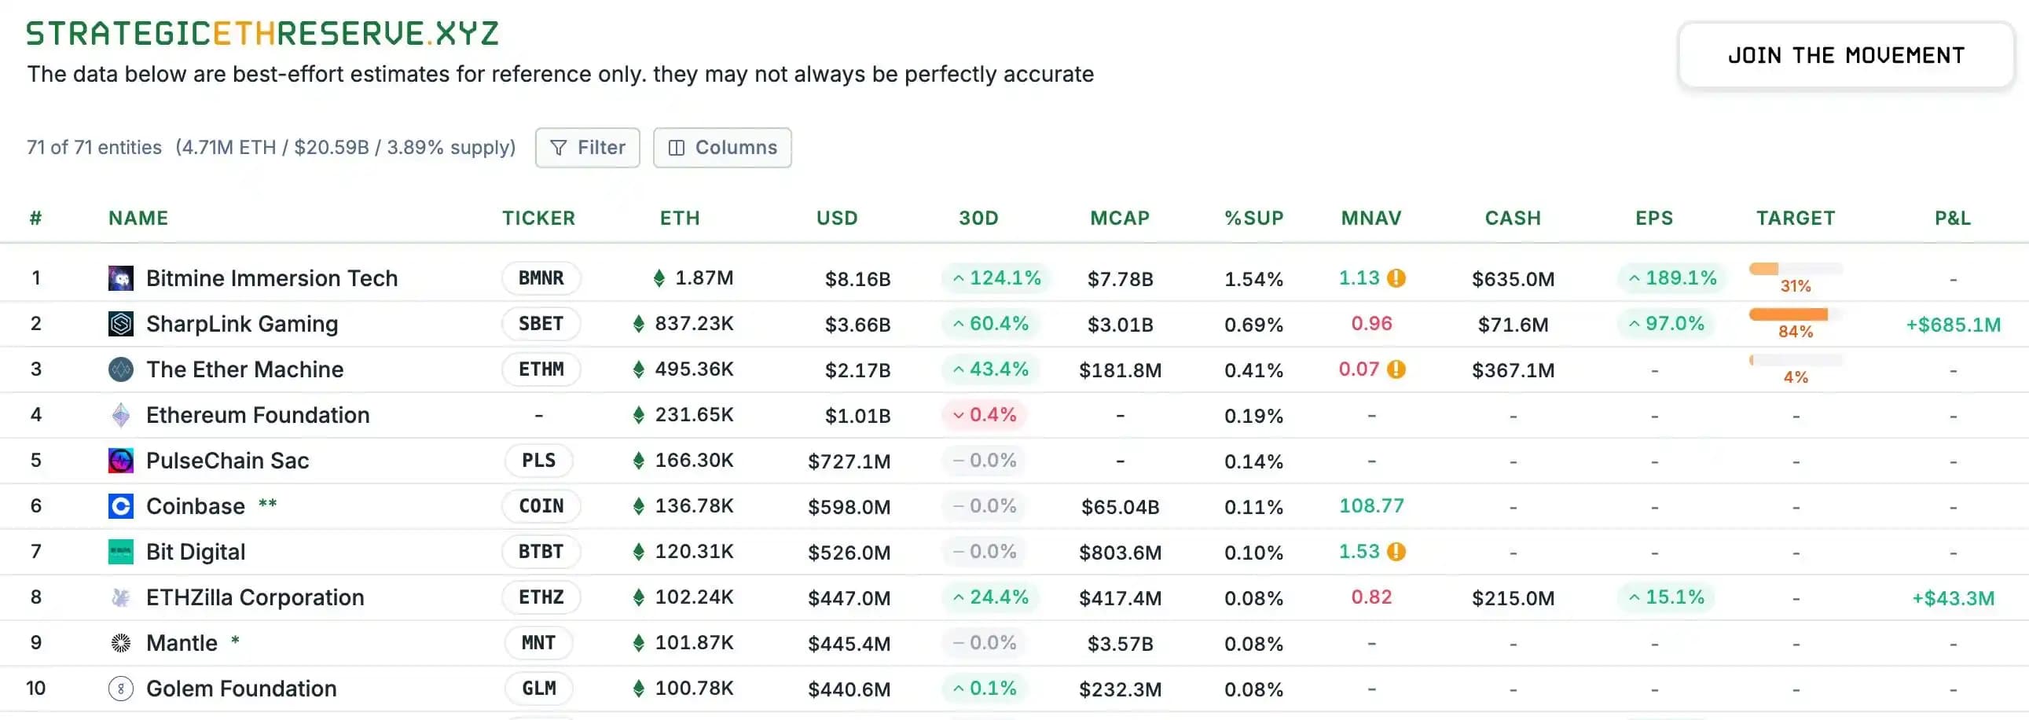This screenshot has height=720, width=2029.
Task: Select the SBET ticker badge
Action: [x=541, y=323]
